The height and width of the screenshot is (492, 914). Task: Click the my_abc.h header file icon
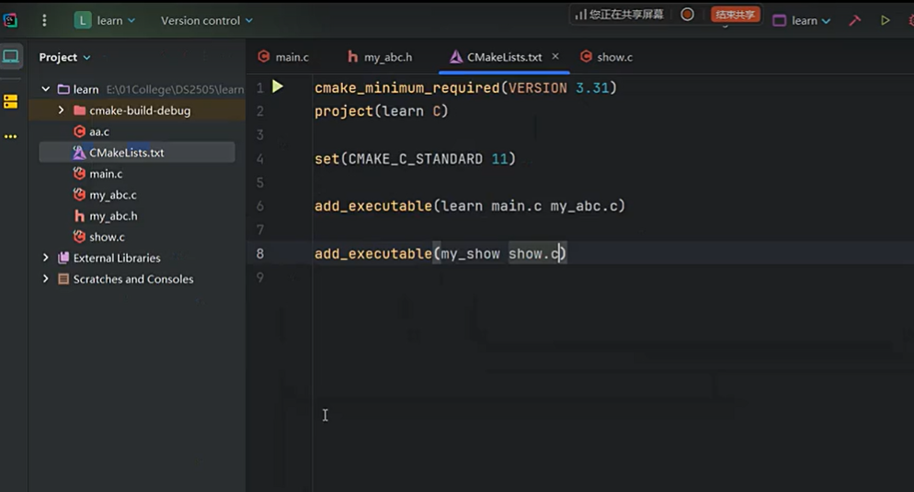pos(79,216)
